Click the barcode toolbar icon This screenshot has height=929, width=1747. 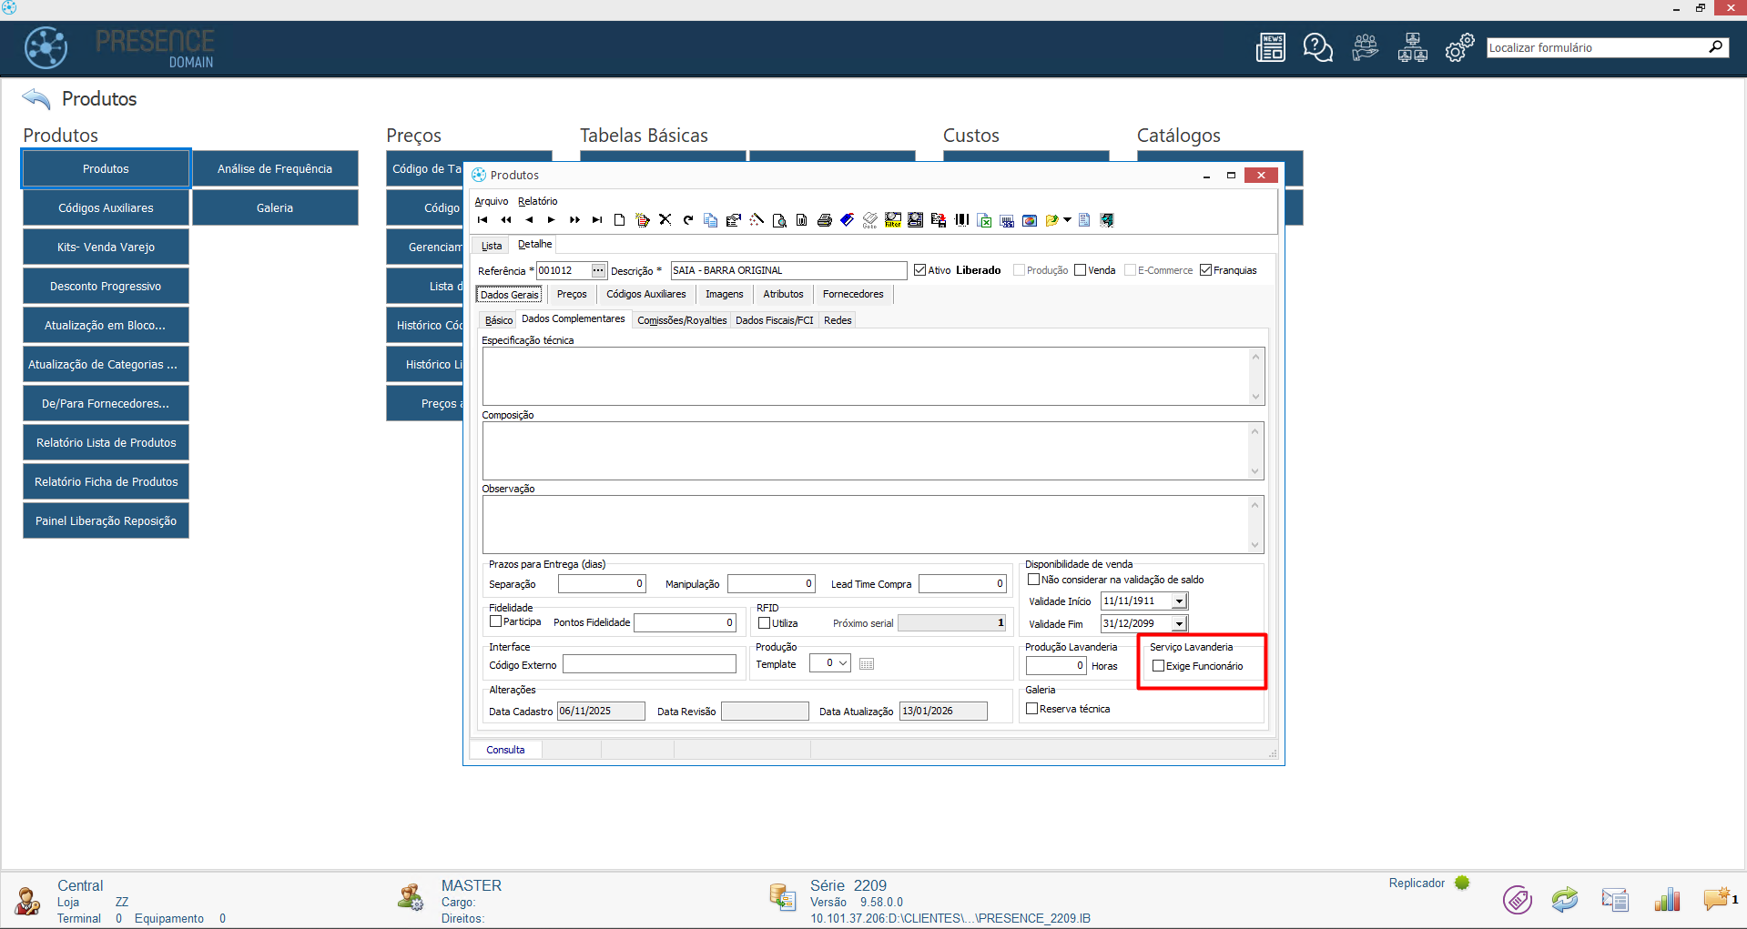click(961, 220)
